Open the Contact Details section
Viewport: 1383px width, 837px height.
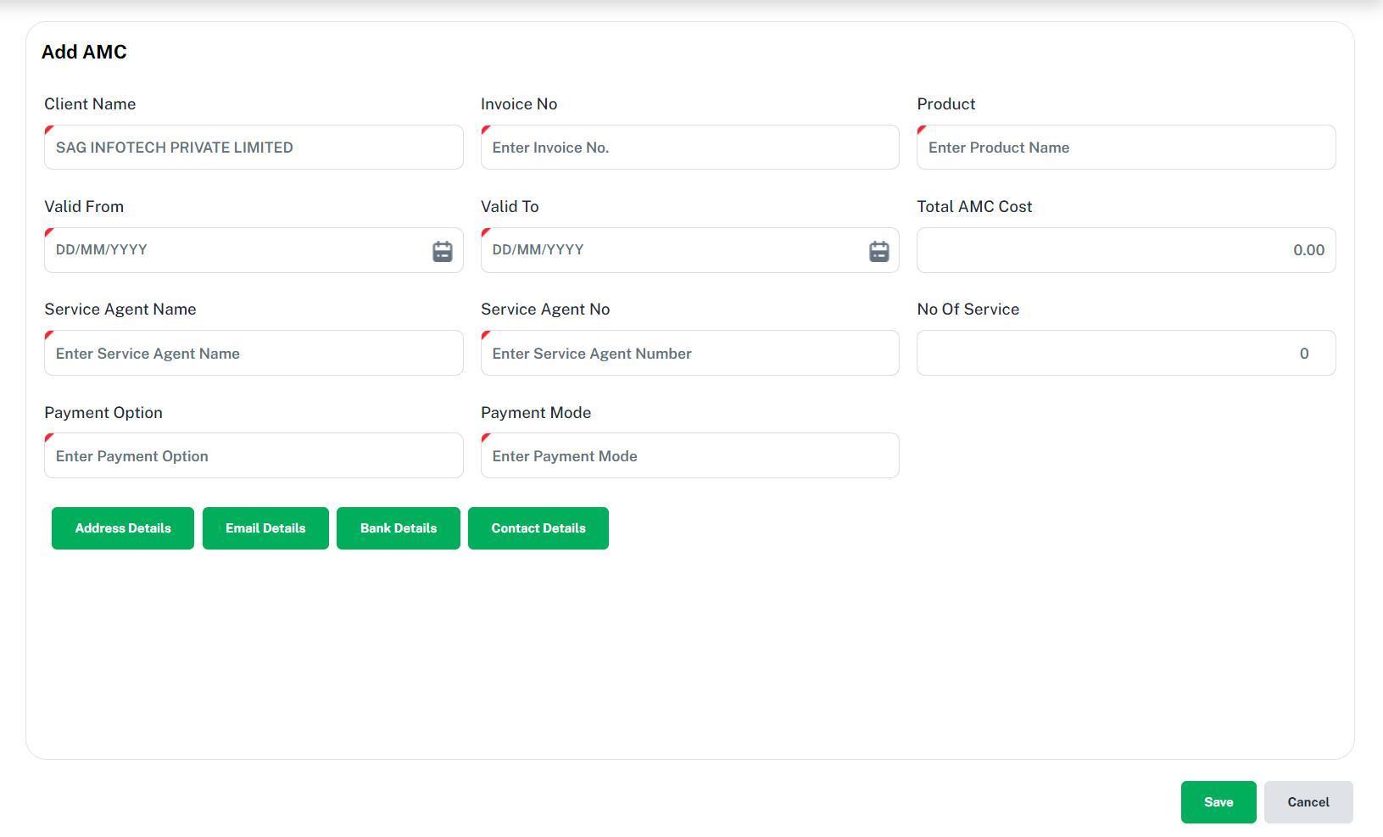tap(538, 528)
